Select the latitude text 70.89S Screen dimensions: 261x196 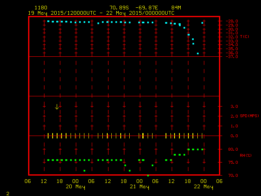[x=119, y=8]
